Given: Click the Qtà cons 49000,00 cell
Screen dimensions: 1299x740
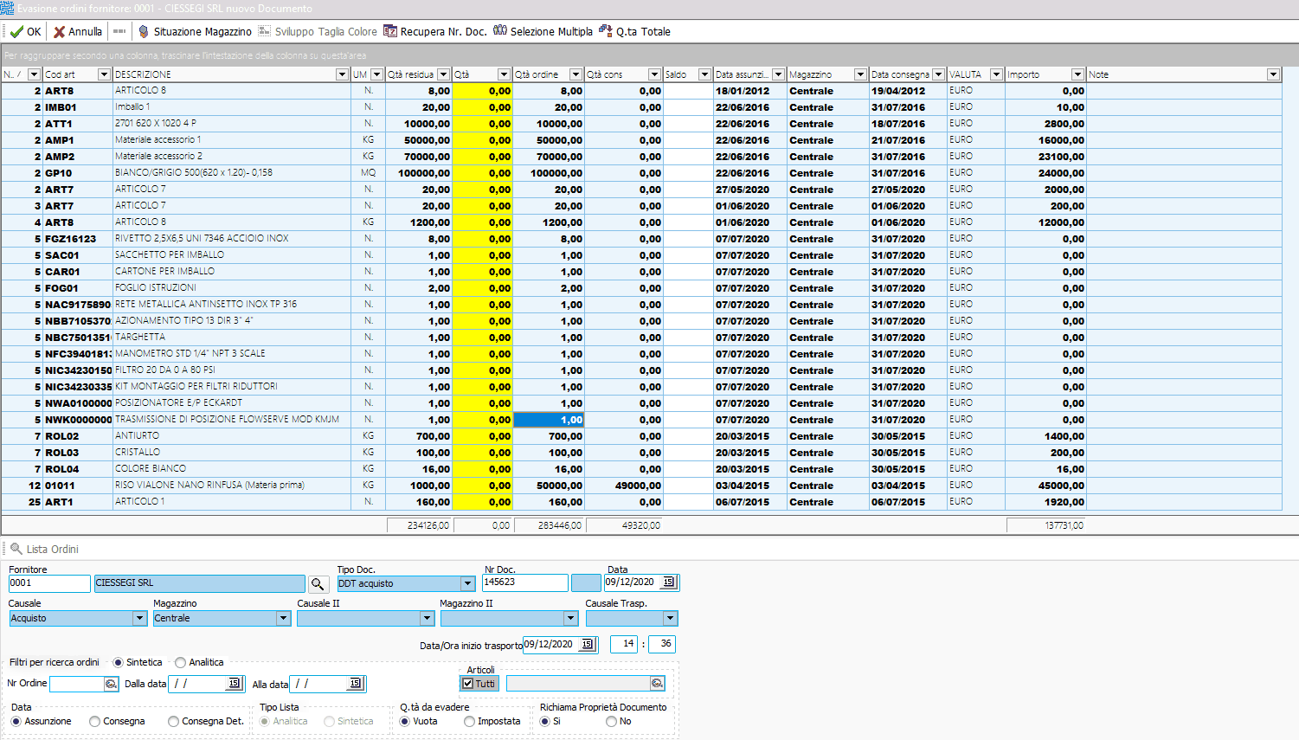Looking at the screenshot, I should (x=624, y=486).
